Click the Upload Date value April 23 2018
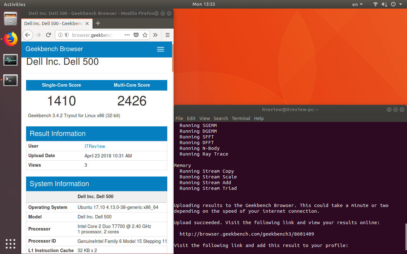 [x=108, y=156]
